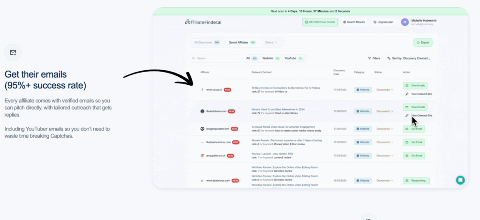480x220 pixels.
Task: Switch to the Saved Affiliates tab
Action: point(242,43)
